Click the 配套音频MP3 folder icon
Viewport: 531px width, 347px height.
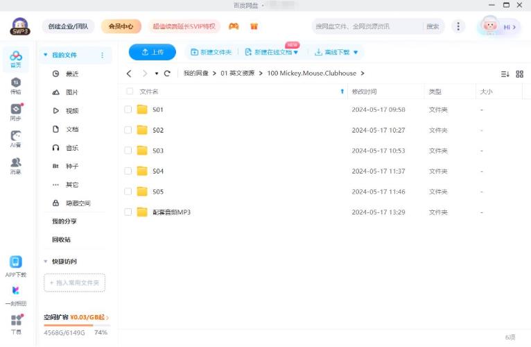pyautogui.click(x=142, y=212)
